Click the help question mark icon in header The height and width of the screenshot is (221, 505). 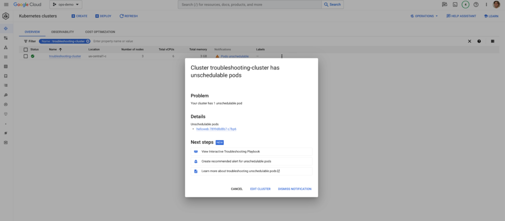[476, 4]
